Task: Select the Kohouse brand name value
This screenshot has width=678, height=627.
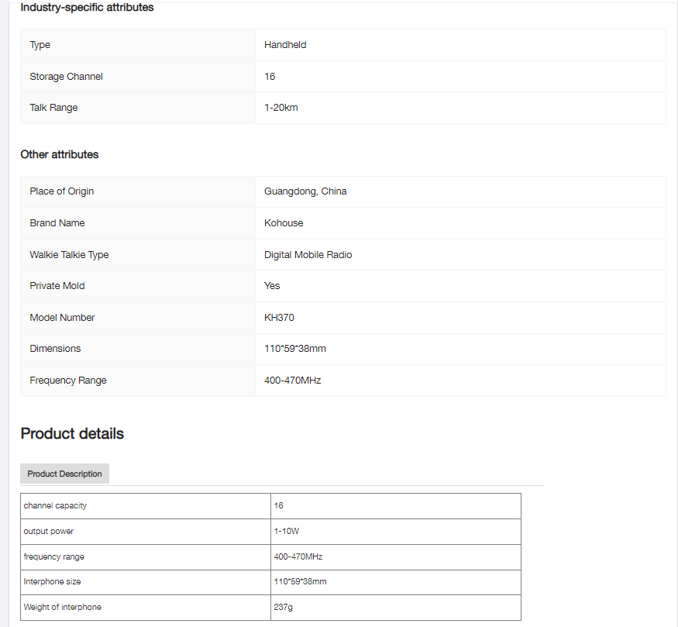Action: [284, 223]
